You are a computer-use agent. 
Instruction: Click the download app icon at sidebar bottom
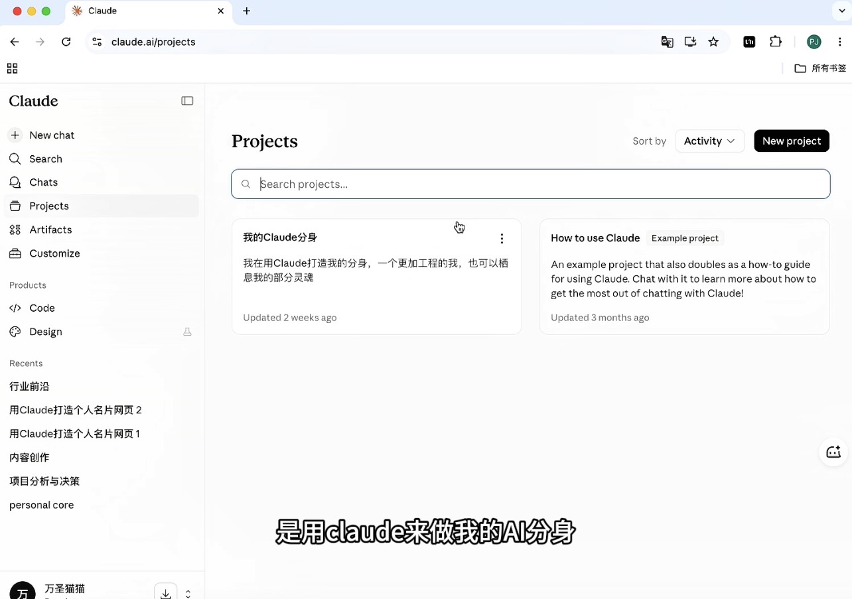165,592
